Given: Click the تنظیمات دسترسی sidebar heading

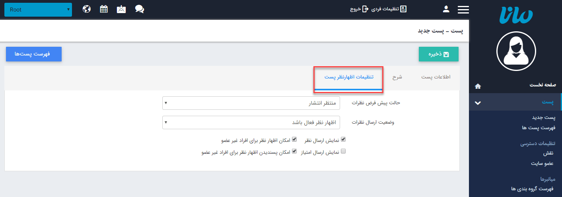Looking at the screenshot, I should pyautogui.click(x=538, y=143).
